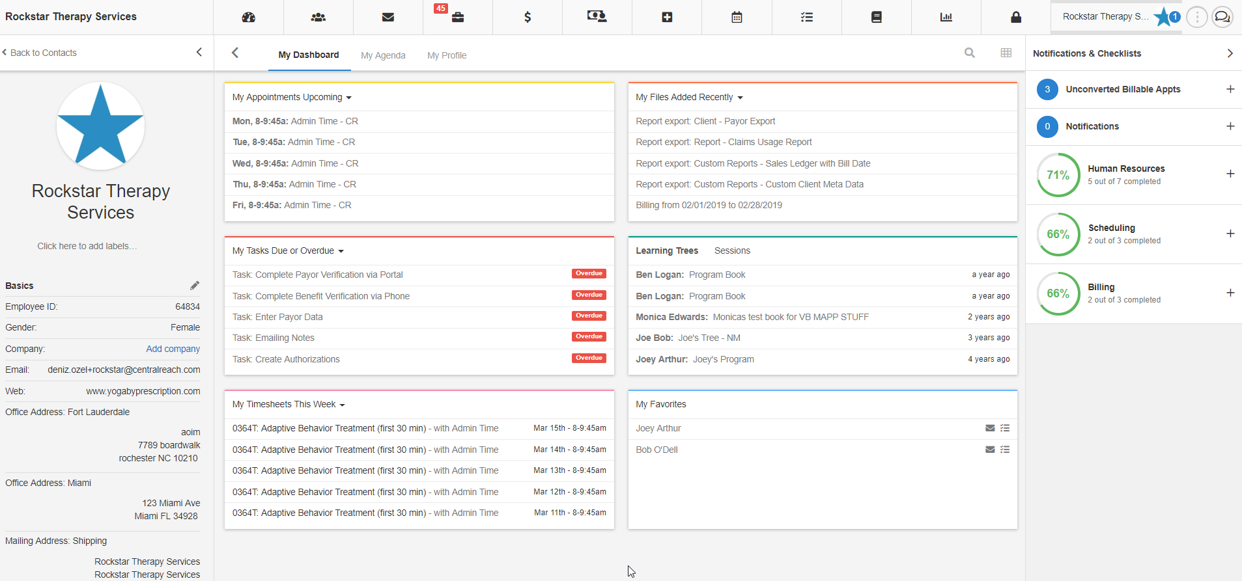
Task: Click Back to Contacts link
Action: pyautogui.click(x=39, y=53)
